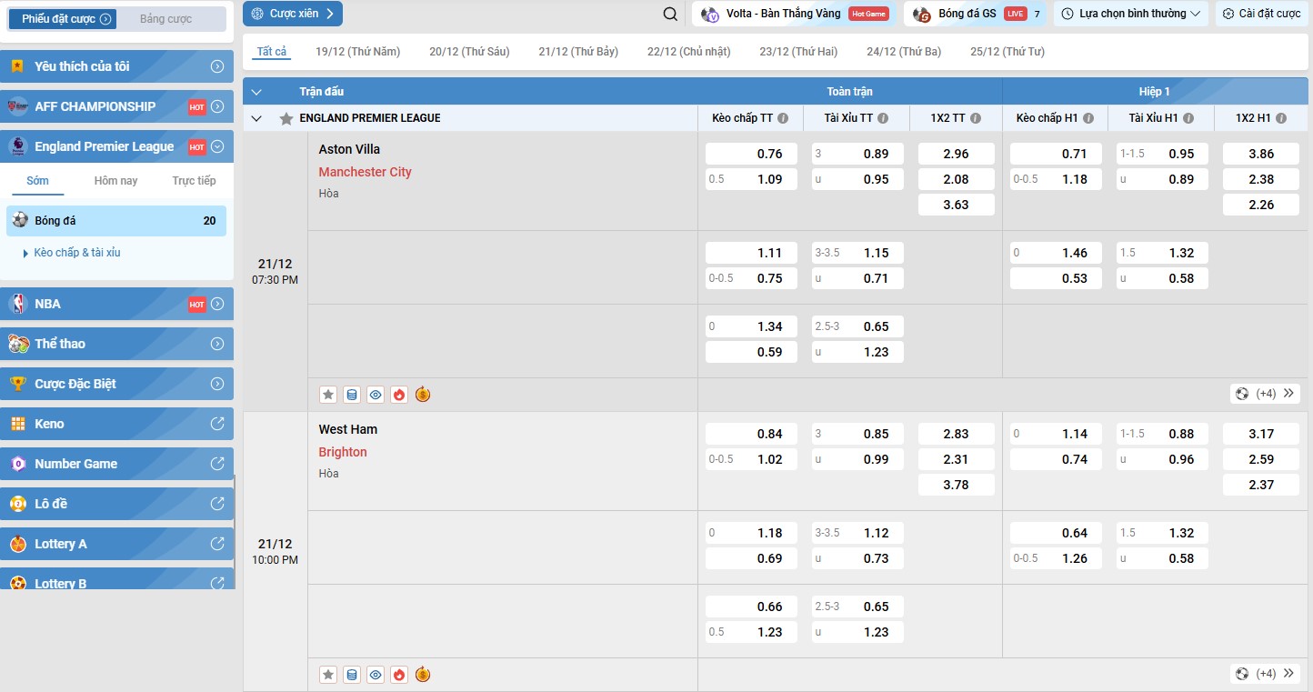Open statistics database icon for West Ham match
Screen dimensions: 1313x692
tap(352, 675)
